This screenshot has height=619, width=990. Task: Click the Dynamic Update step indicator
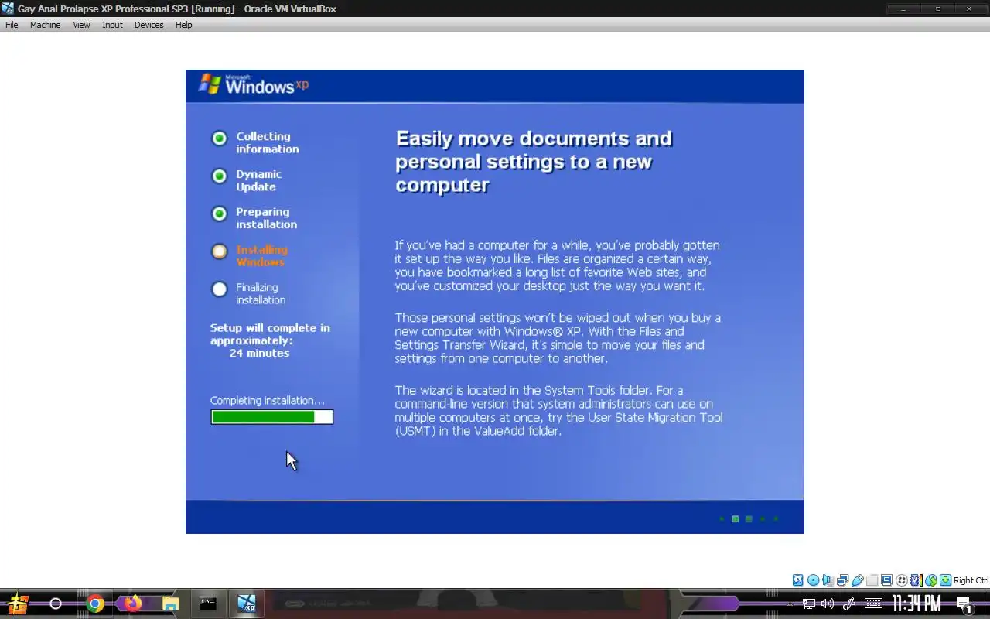(x=220, y=176)
